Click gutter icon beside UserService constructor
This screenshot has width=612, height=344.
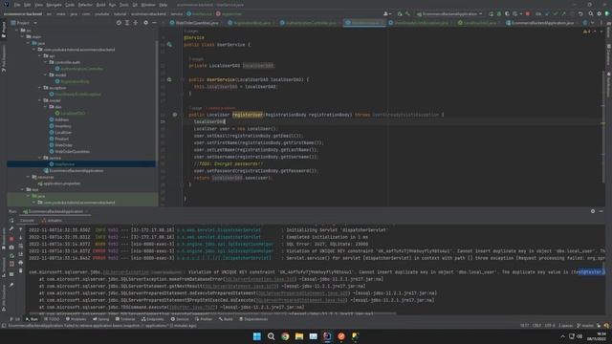point(169,79)
